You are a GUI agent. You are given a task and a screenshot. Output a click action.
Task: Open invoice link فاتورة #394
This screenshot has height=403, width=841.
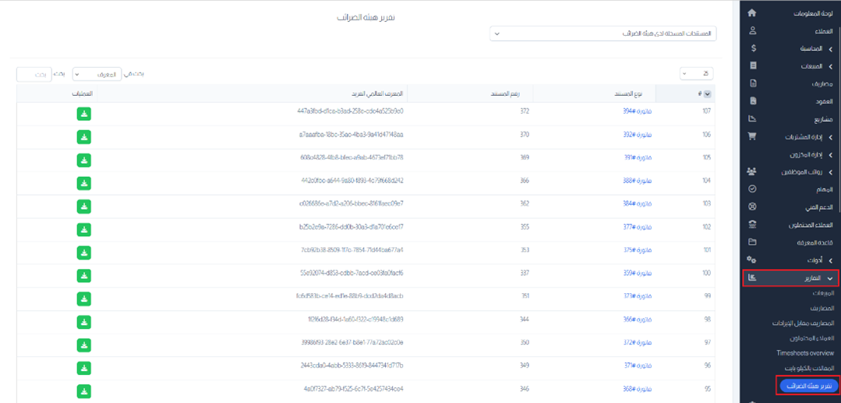pyautogui.click(x=637, y=111)
